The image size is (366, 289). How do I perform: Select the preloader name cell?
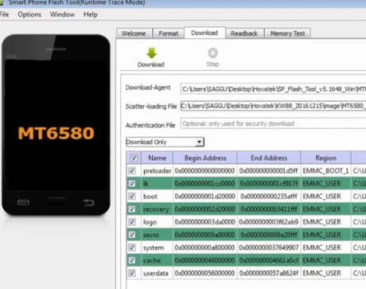point(158,170)
